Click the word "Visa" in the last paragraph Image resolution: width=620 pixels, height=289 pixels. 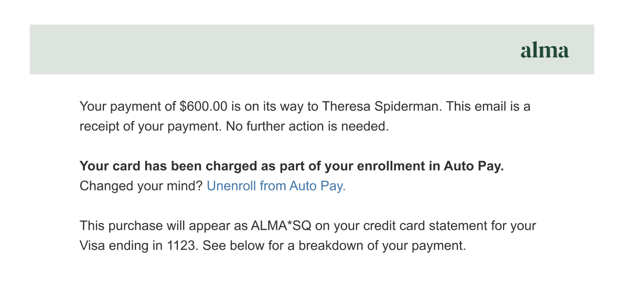[x=91, y=246]
